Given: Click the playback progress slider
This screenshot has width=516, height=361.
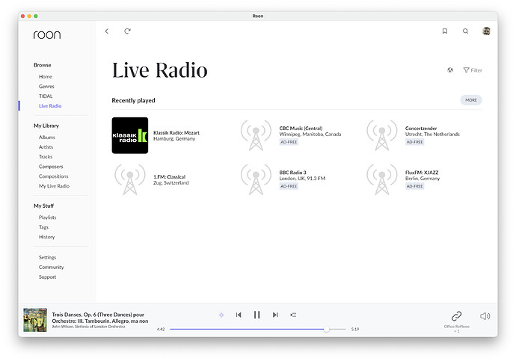Looking at the screenshot, I should [x=258, y=329].
